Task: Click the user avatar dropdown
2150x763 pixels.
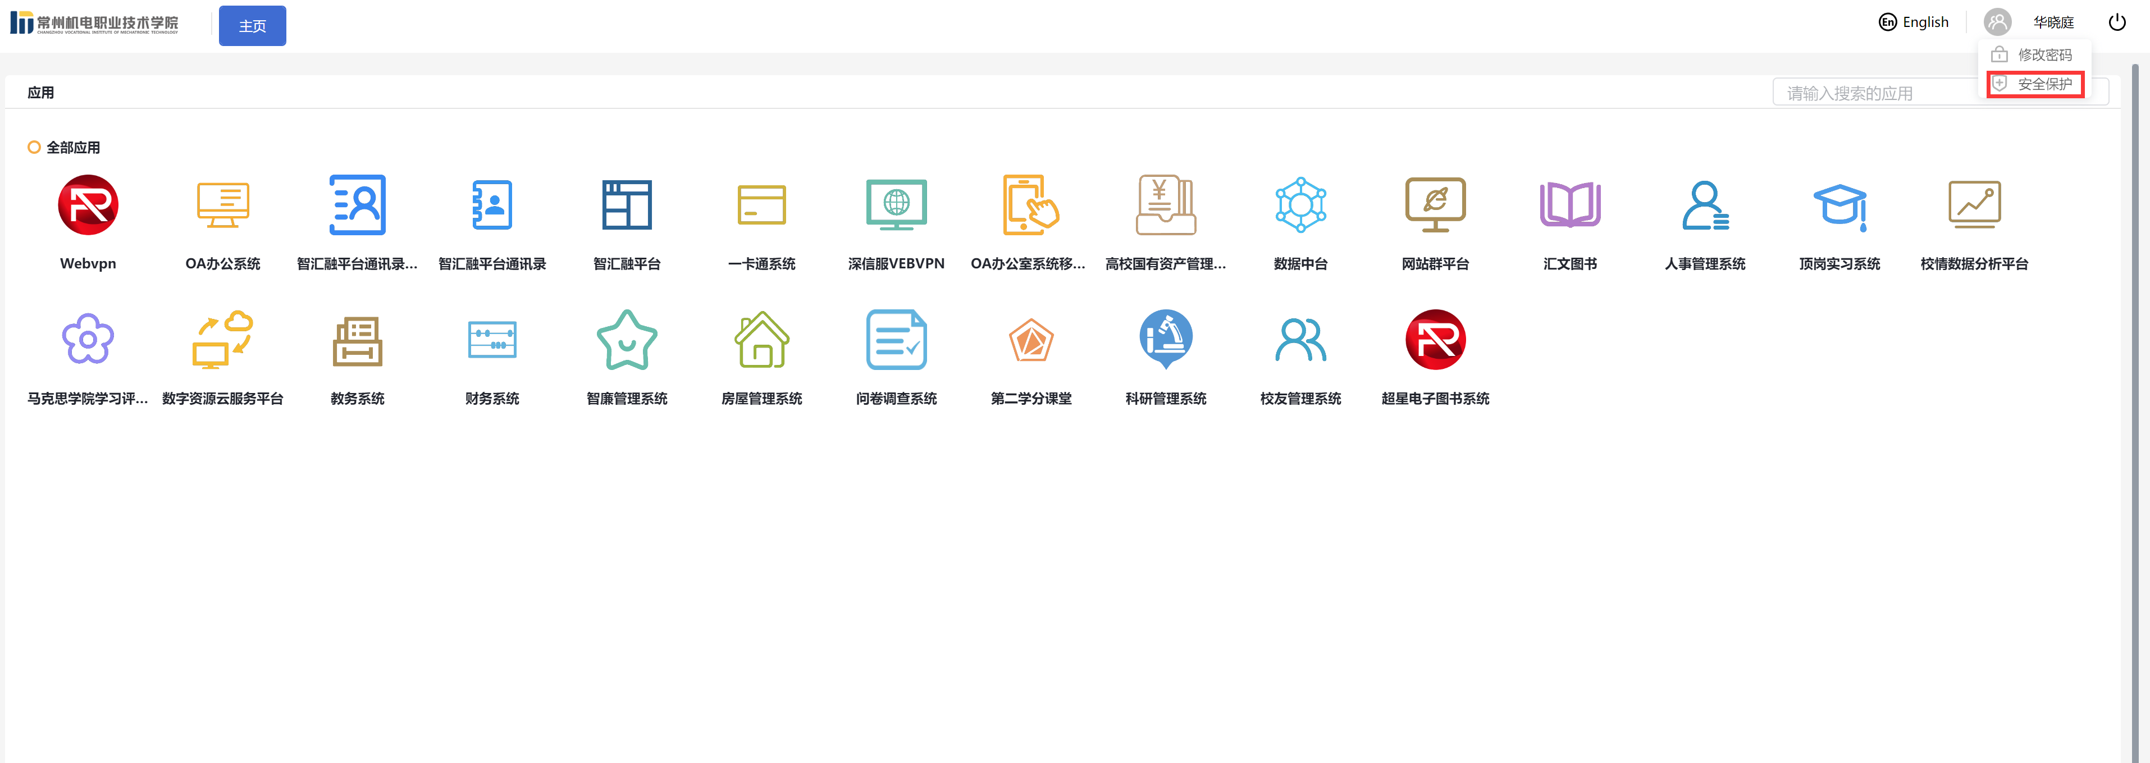Action: [1997, 22]
